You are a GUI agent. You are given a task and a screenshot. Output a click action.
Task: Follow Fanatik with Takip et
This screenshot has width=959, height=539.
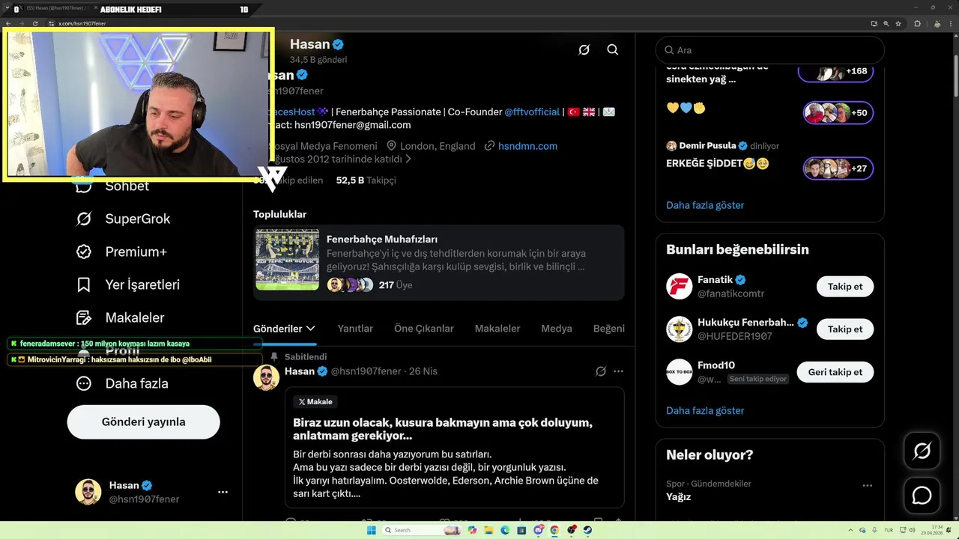[x=845, y=287]
